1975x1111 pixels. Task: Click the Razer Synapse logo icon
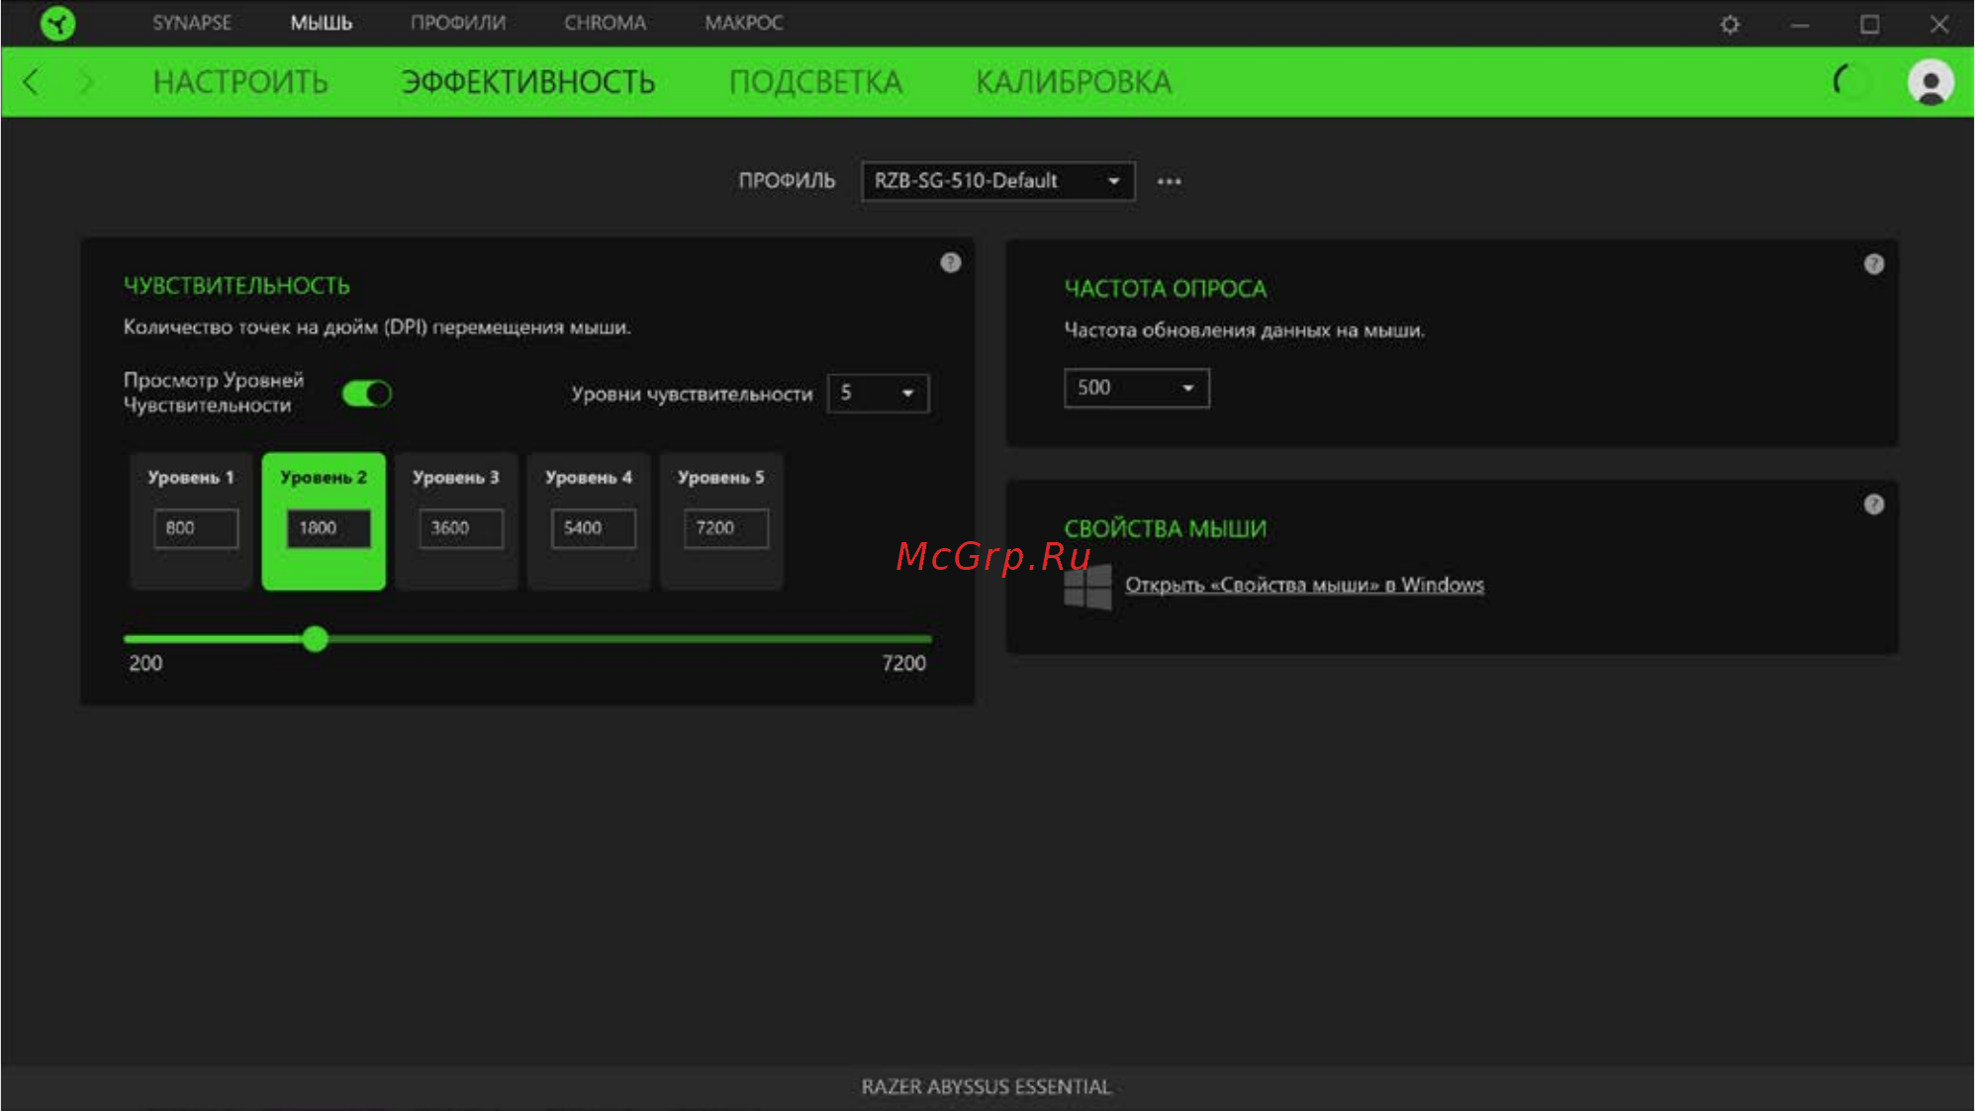point(58,23)
